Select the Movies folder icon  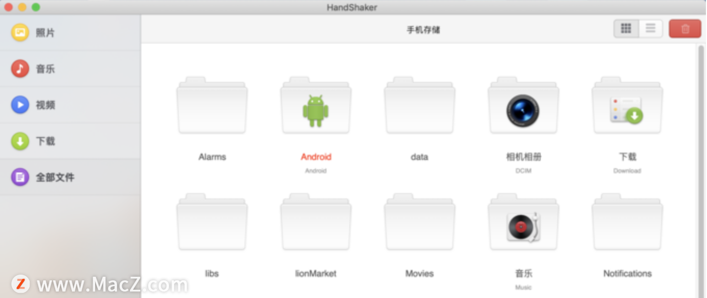tap(420, 223)
